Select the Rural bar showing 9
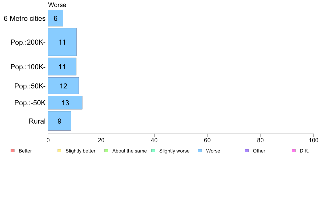 point(59,121)
